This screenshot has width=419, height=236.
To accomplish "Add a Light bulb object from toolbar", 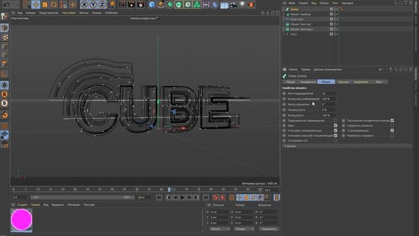I will [242, 5].
